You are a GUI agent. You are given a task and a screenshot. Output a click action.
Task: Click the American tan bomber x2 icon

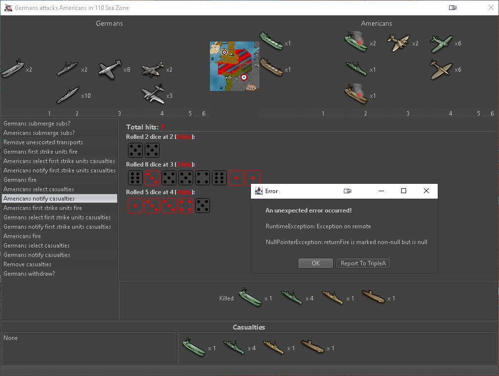(x=398, y=43)
